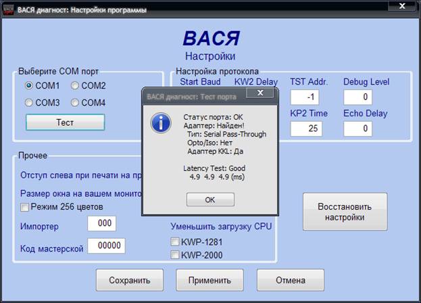Click the Размер окна на вашем мониторе label

point(81,193)
